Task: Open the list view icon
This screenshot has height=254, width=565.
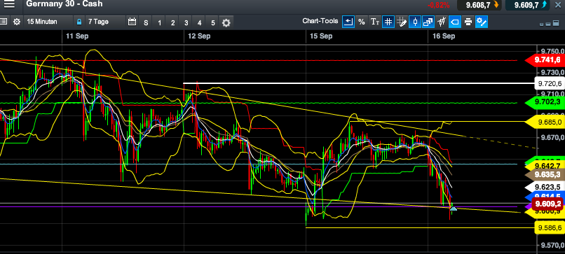Action: pos(4,22)
